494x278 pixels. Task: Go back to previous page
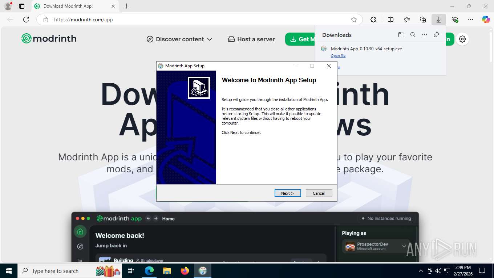click(x=10, y=20)
